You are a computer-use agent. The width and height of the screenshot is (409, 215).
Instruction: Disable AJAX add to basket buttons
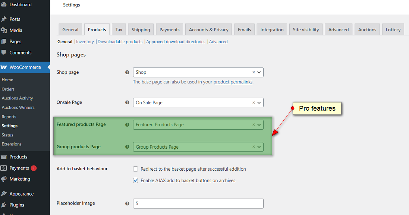tap(135, 180)
